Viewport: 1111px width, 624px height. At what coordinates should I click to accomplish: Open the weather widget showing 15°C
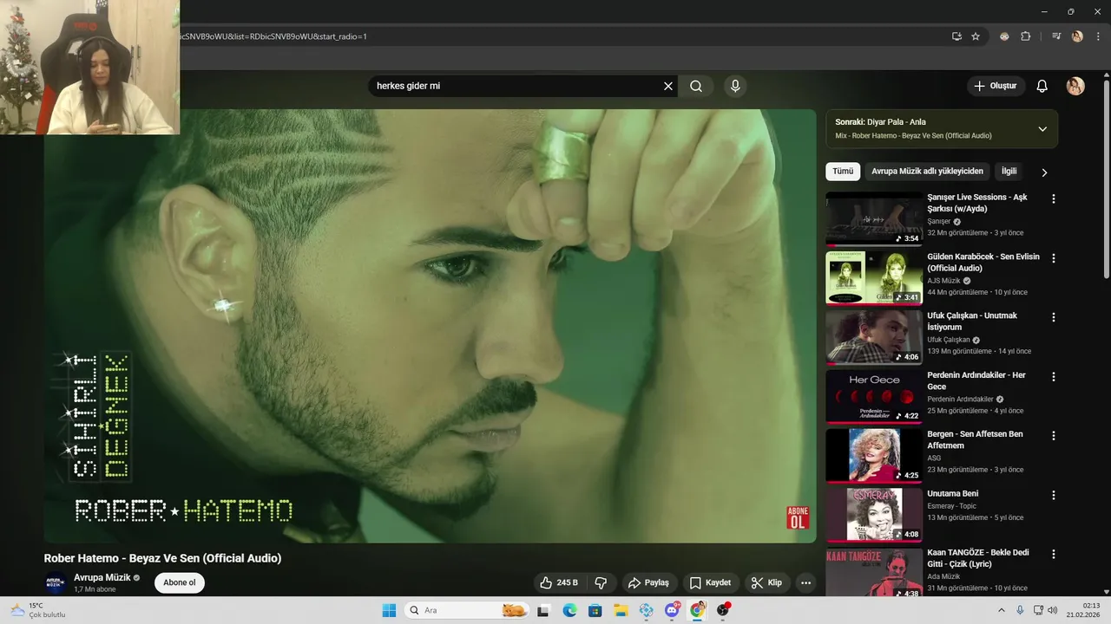[x=38, y=610]
